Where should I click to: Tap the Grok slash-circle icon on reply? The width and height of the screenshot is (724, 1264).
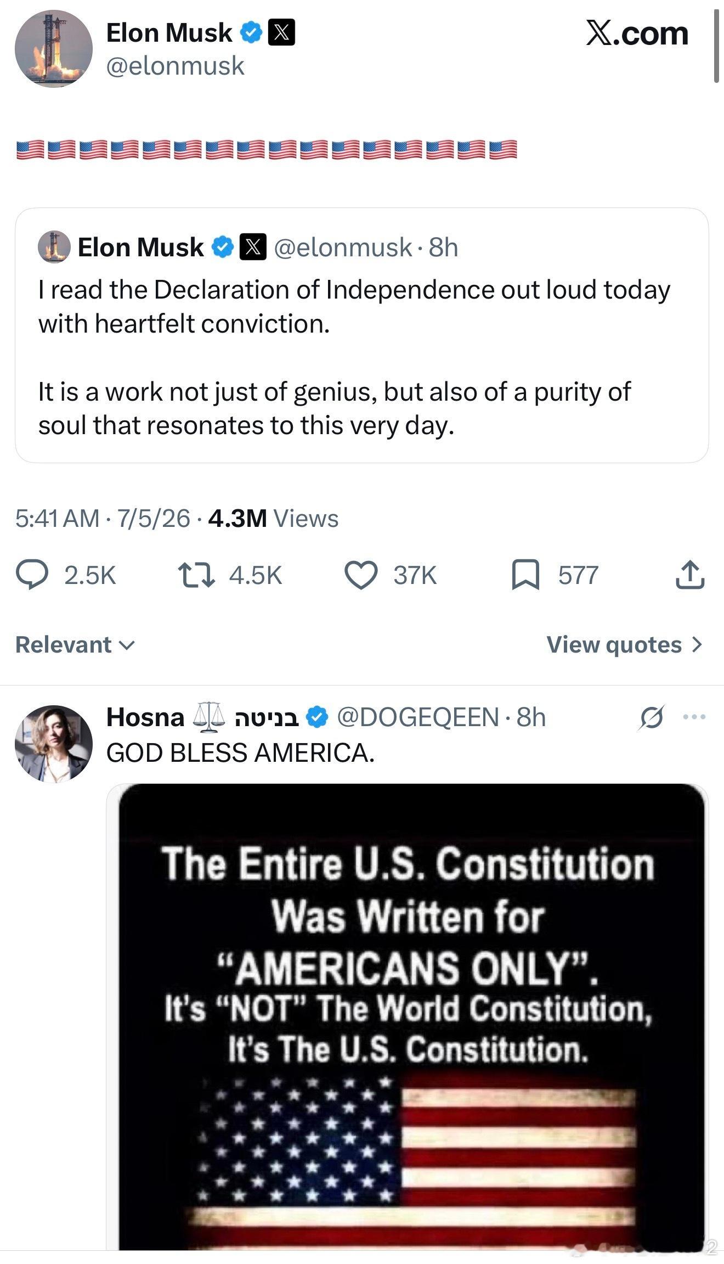click(652, 717)
